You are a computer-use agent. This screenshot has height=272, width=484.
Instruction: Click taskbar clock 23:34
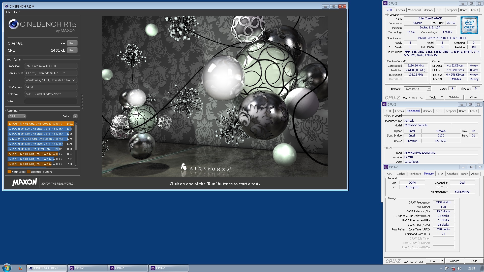pyautogui.click(x=471, y=268)
